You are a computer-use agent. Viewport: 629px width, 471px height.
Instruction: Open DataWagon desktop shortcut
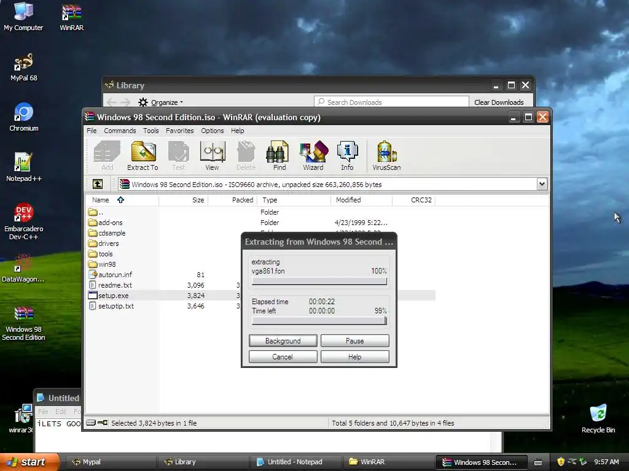pos(23,268)
